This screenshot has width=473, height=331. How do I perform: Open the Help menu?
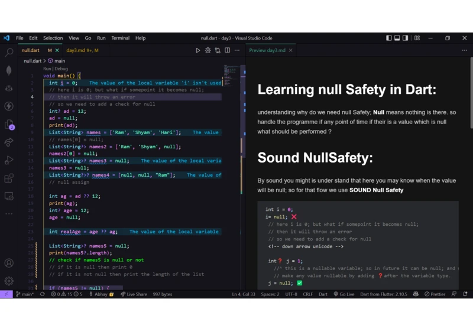(140, 38)
